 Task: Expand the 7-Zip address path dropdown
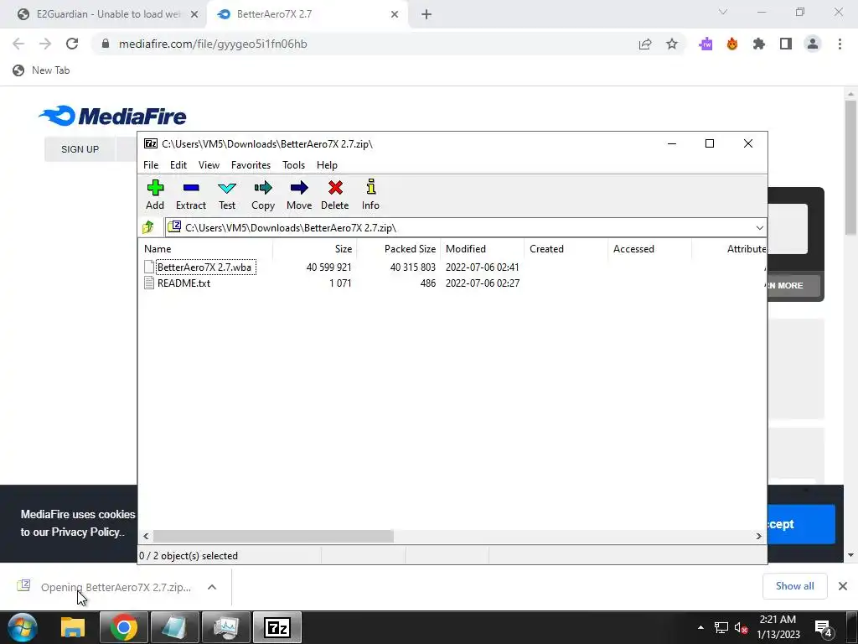[759, 228]
